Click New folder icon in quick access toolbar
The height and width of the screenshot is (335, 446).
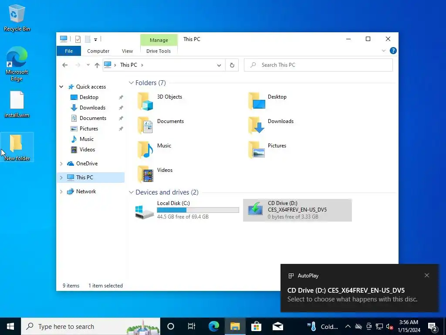point(88,39)
